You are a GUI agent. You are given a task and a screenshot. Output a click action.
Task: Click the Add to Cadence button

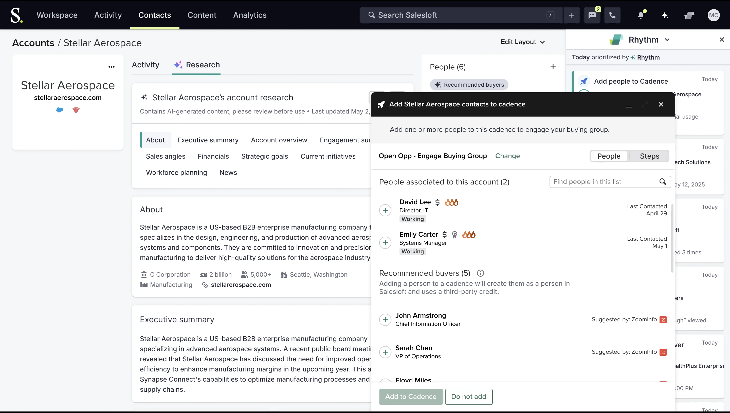point(411,397)
